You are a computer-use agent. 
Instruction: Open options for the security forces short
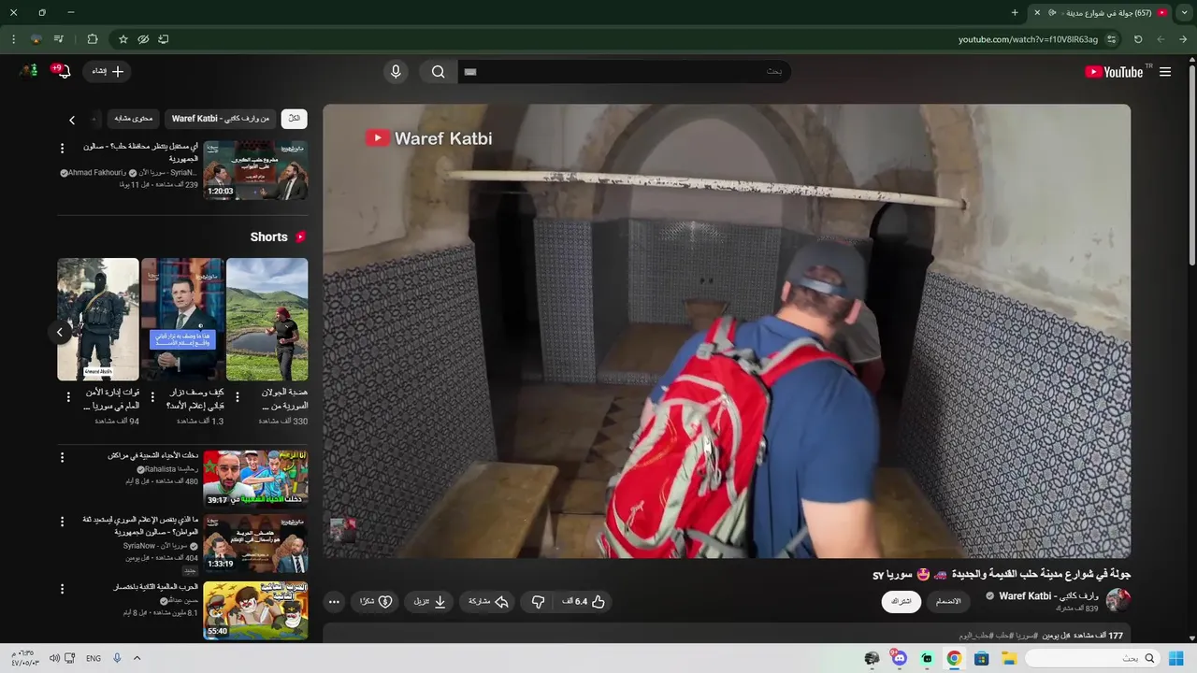click(68, 397)
